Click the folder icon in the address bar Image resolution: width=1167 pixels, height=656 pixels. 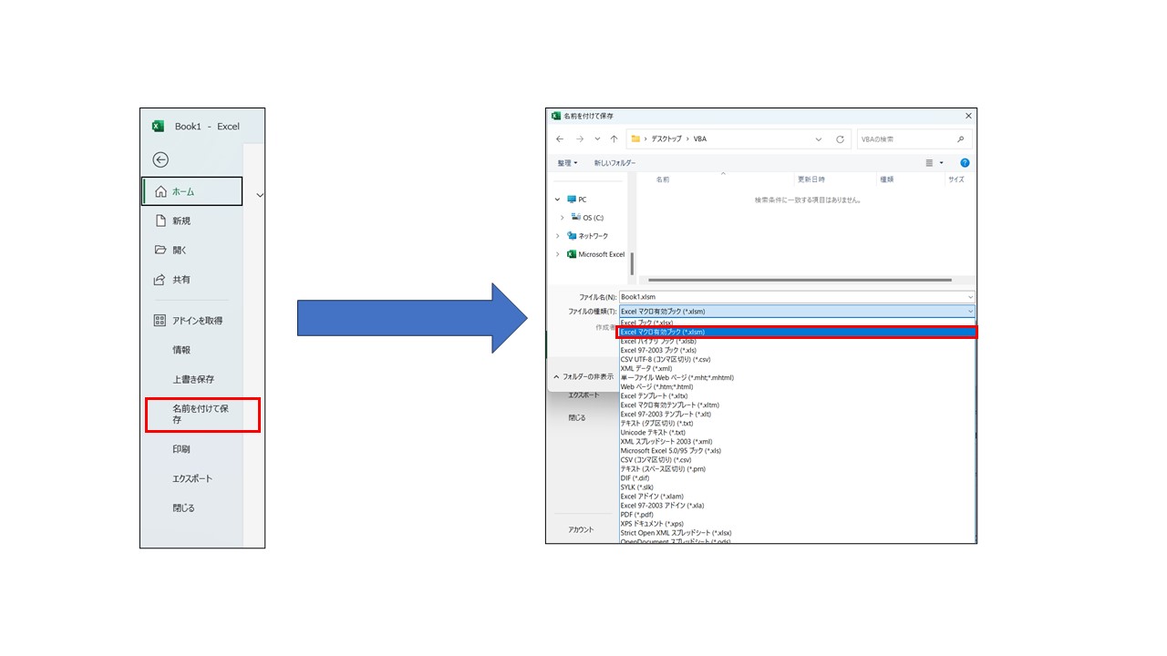click(635, 139)
